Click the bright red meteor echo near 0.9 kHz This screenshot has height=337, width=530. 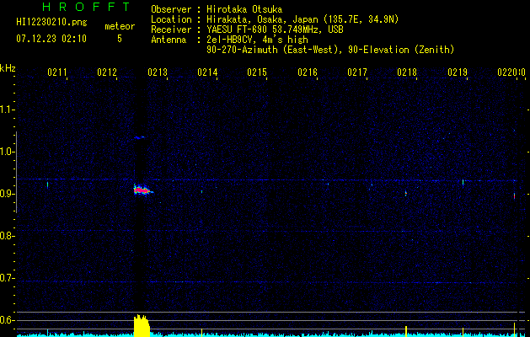142,190
